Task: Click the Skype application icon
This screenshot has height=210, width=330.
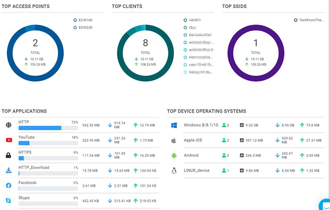Action: tap(8, 201)
